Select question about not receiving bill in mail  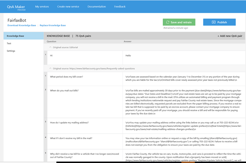(85, 141)
